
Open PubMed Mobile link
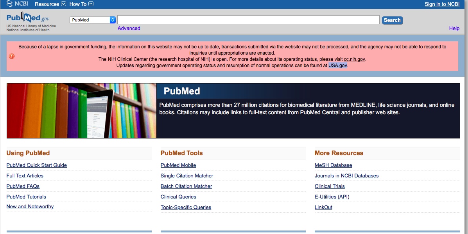(x=178, y=165)
